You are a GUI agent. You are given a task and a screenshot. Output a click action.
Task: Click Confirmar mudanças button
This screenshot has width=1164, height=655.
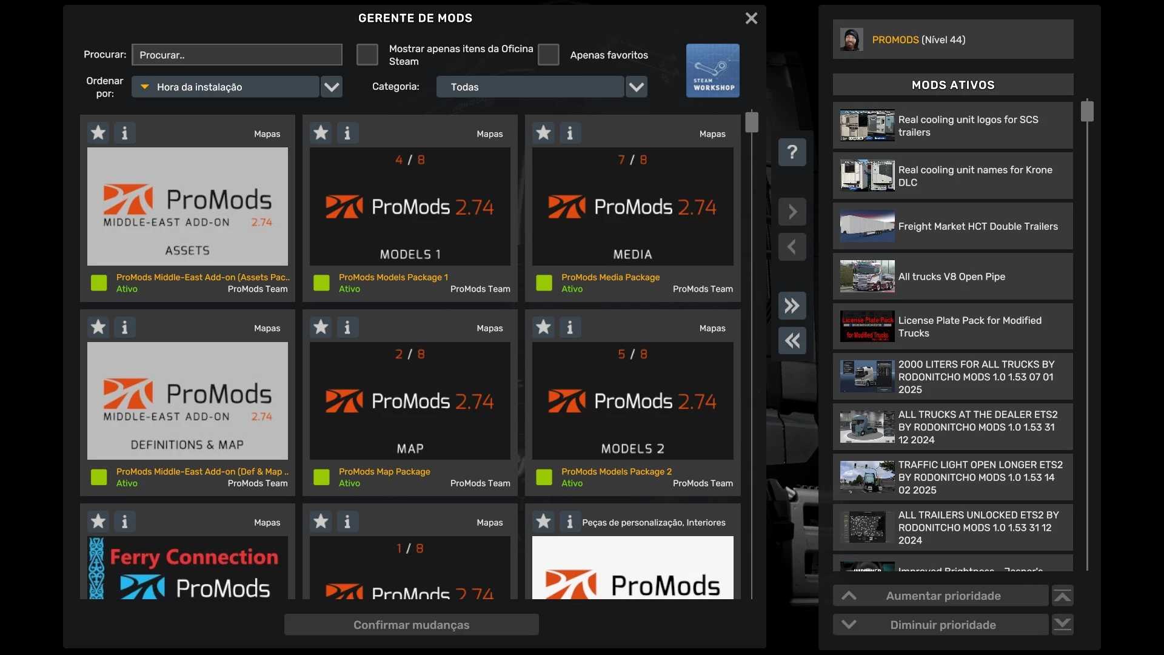pyautogui.click(x=411, y=625)
